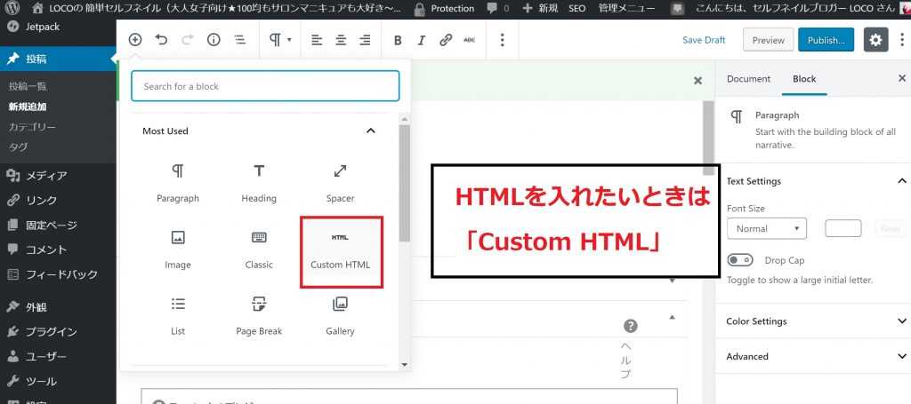Screen dimensions: 911x404
Task: Select 新規追加 submenu item
Action: (x=28, y=107)
